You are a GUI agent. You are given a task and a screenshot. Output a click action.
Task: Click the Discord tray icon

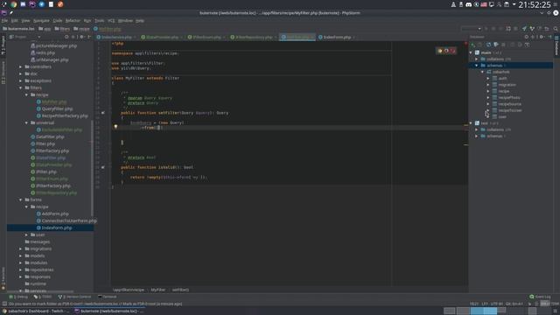[469, 4]
